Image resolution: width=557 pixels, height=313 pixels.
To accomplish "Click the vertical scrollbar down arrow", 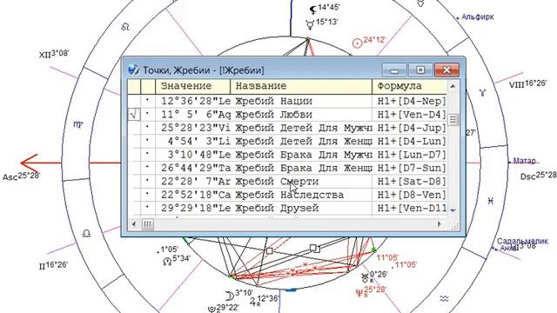I will tap(453, 210).
